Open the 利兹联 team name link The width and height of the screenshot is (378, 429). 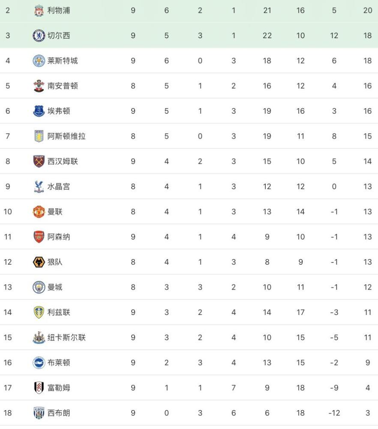[x=59, y=312]
